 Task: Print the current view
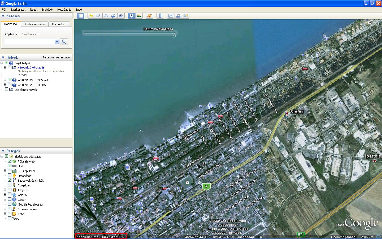click(178, 16)
